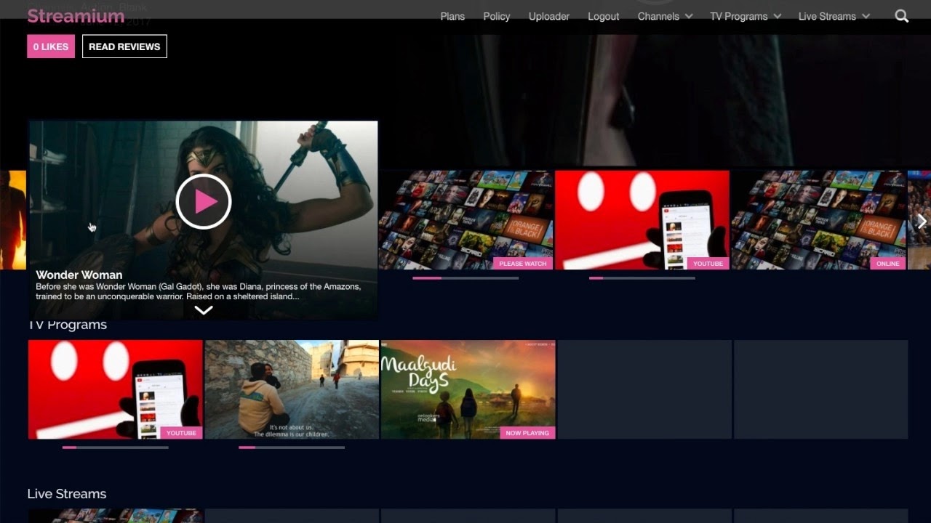Click the Streamium logo
The width and height of the screenshot is (931, 523).
[x=76, y=16]
